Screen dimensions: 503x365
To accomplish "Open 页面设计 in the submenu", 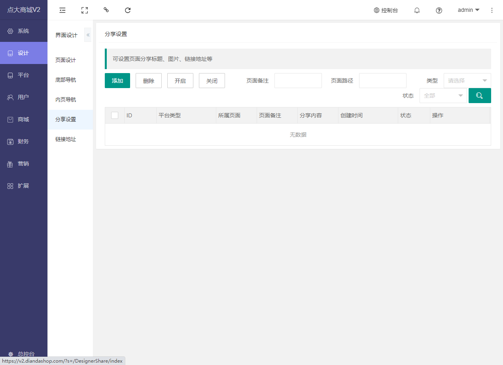I will click(66, 60).
